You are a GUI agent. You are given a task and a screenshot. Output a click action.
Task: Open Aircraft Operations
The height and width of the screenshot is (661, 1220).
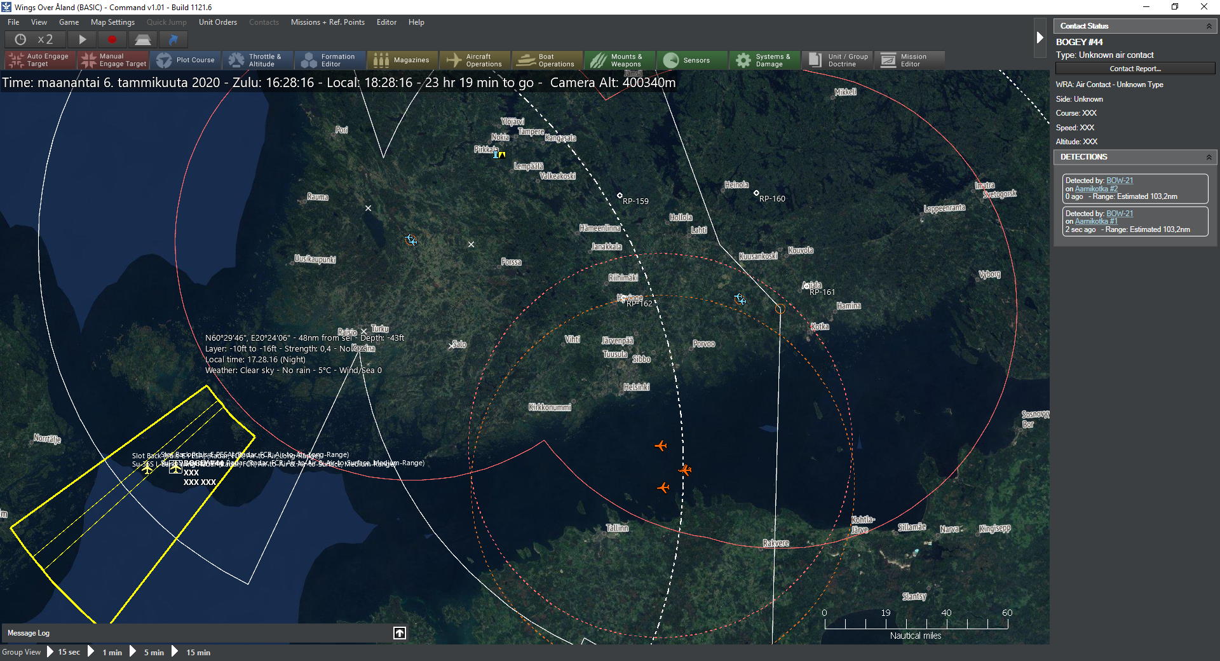475,60
